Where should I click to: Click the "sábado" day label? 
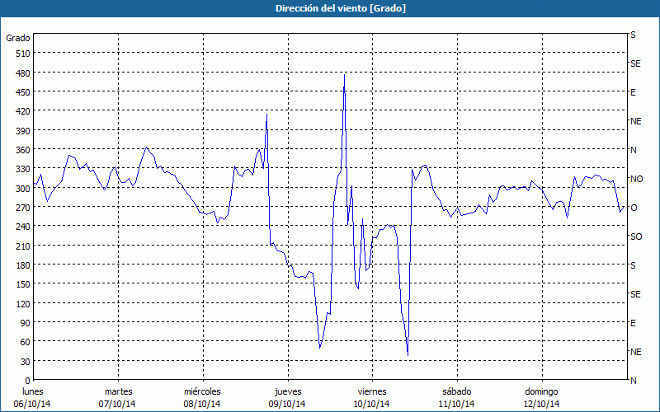(x=456, y=391)
